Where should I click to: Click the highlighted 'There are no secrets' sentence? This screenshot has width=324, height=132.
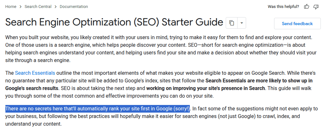[98, 109]
